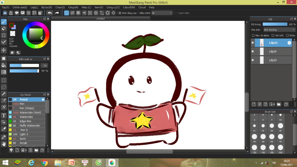This screenshot has height=167, width=297.
Task: Open Điều chỉnh correction value dropdown
Action: 162,13
